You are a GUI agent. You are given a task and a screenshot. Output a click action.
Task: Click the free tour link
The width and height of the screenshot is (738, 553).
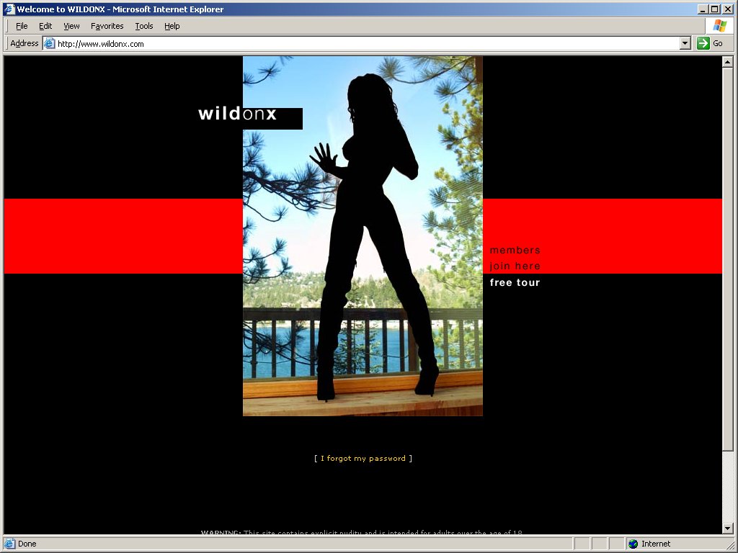515,282
